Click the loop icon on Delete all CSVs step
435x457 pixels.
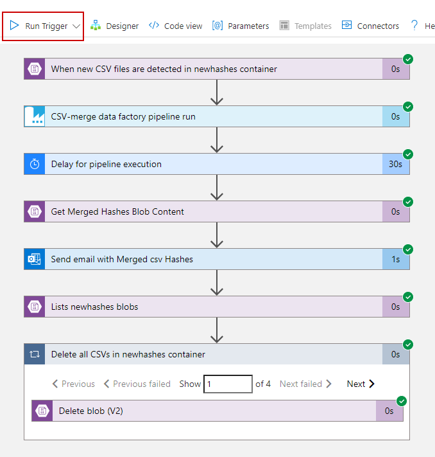coord(35,354)
